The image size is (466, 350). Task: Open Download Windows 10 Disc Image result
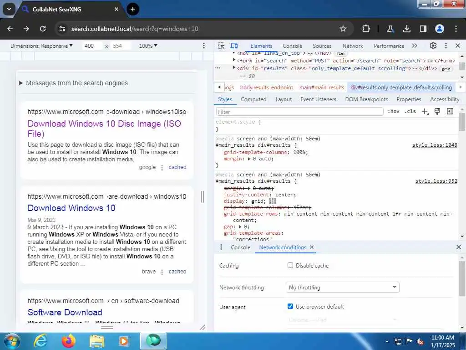[104, 129]
